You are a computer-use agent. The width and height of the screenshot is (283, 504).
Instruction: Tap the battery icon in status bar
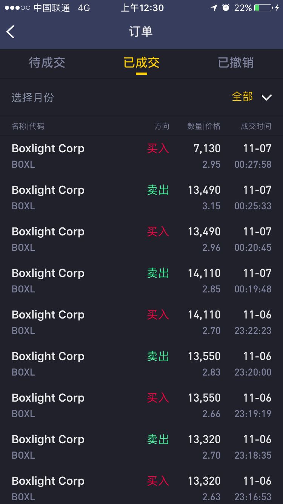pyautogui.click(x=264, y=8)
